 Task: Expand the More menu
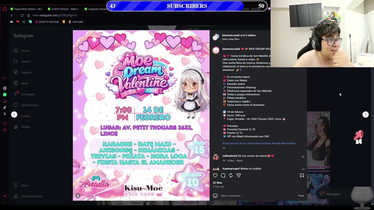coord(21,185)
